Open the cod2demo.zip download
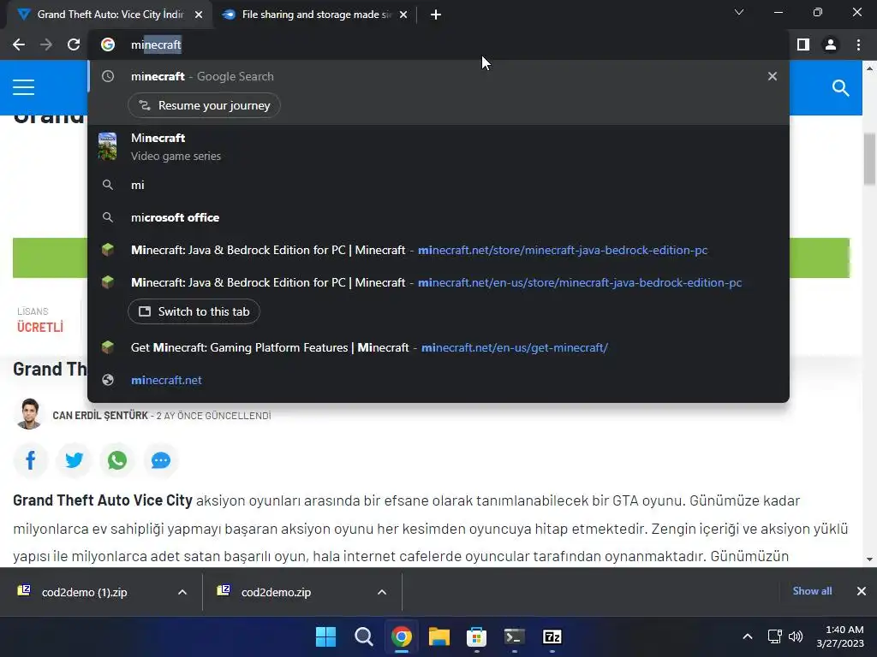The image size is (877, 657). point(275,592)
